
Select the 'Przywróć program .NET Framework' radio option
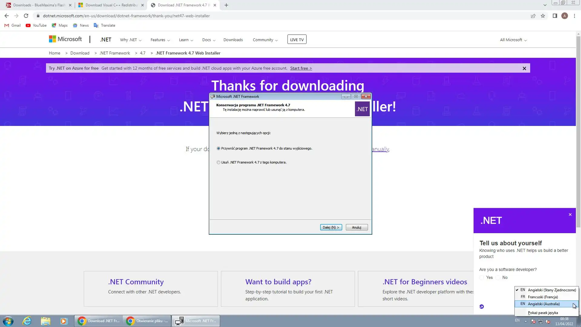coord(218,148)
